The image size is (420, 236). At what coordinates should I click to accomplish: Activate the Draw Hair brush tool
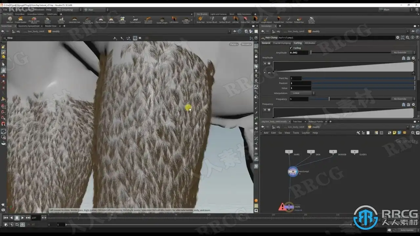coord(200,20)
